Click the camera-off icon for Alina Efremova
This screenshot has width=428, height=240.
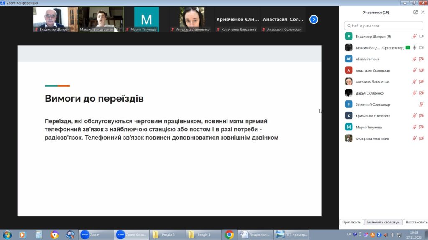pyautogui.click(x=421, y=59)
